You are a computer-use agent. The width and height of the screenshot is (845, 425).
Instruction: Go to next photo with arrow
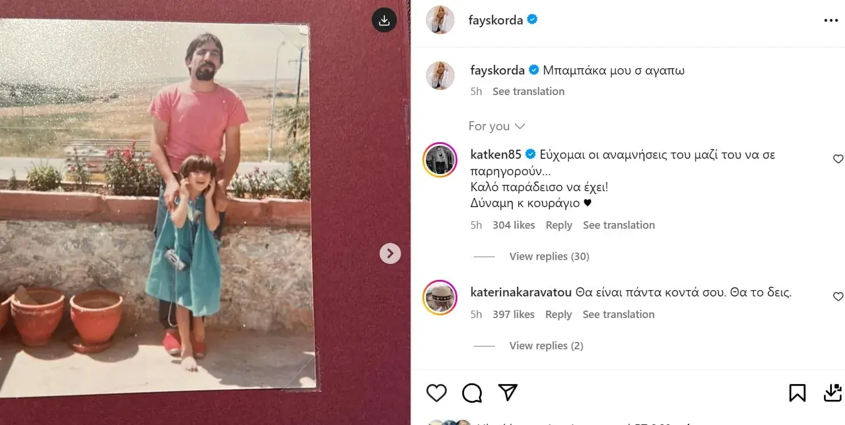pyautogui.click(x=391, y=253)
